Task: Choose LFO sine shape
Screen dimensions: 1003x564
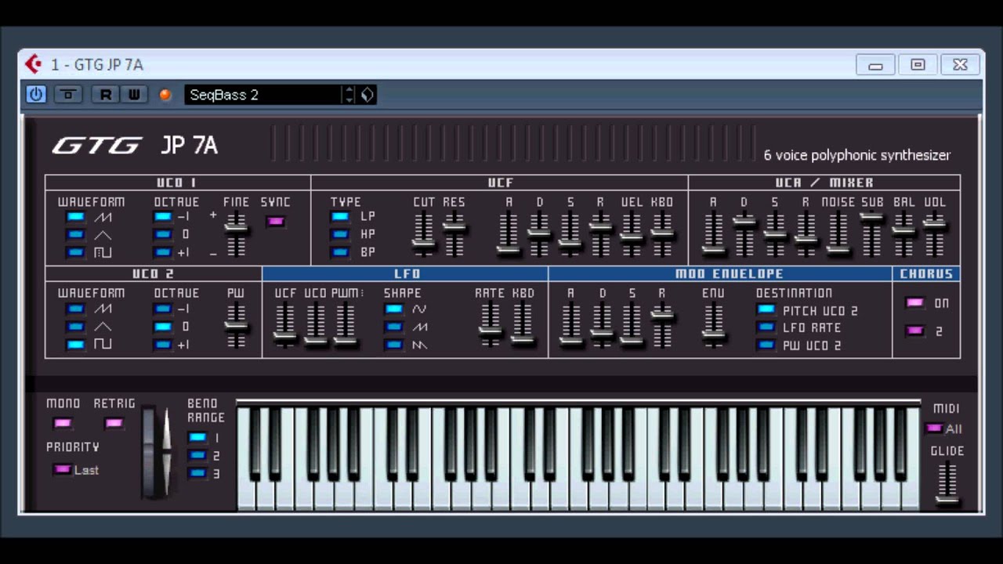Action: 393,309
